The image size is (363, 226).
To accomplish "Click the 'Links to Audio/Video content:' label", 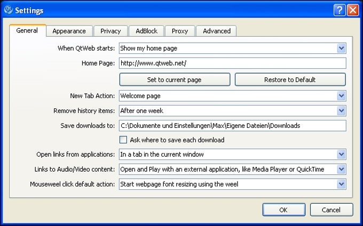I will [75, 170].
